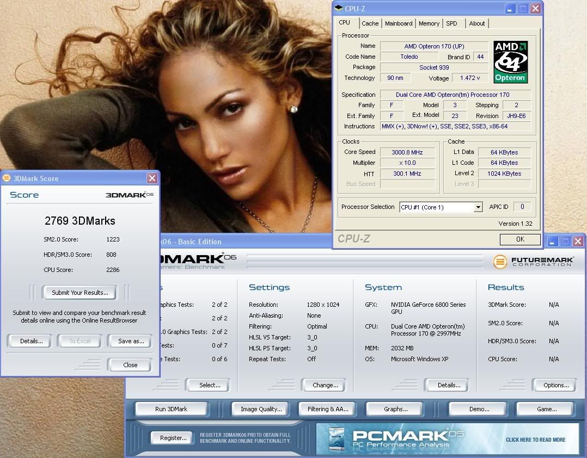Click the CPU-Z title bar chip icon
The height and width of the screenshot is (458, 587).
coord(339,8)
